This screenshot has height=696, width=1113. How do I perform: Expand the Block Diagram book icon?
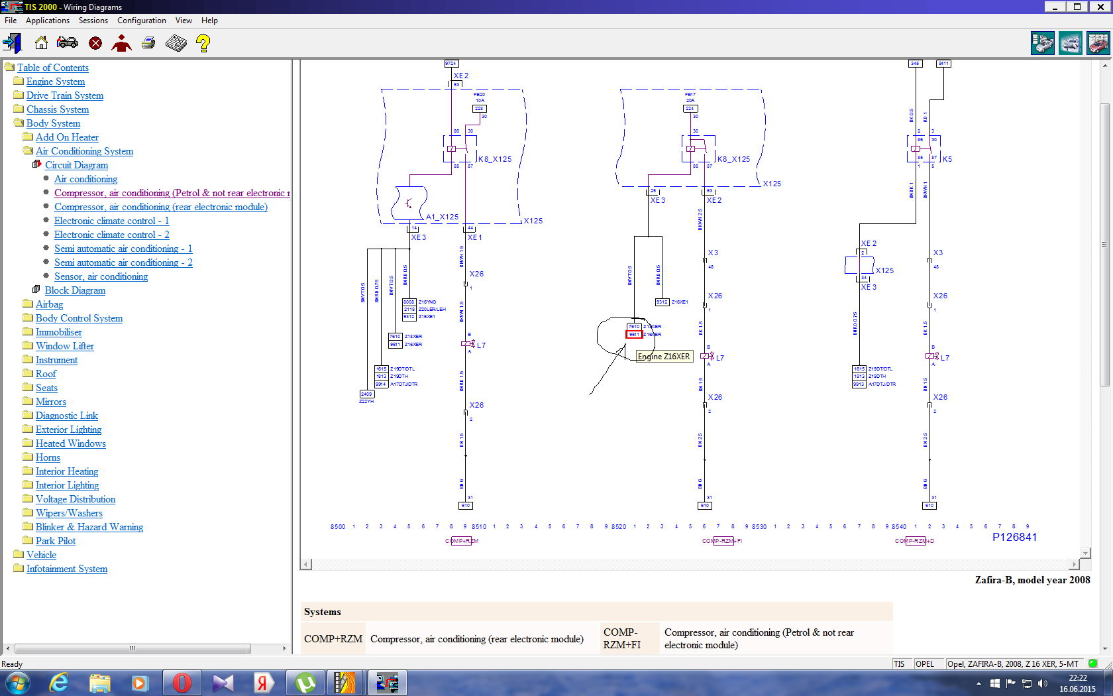36,290
